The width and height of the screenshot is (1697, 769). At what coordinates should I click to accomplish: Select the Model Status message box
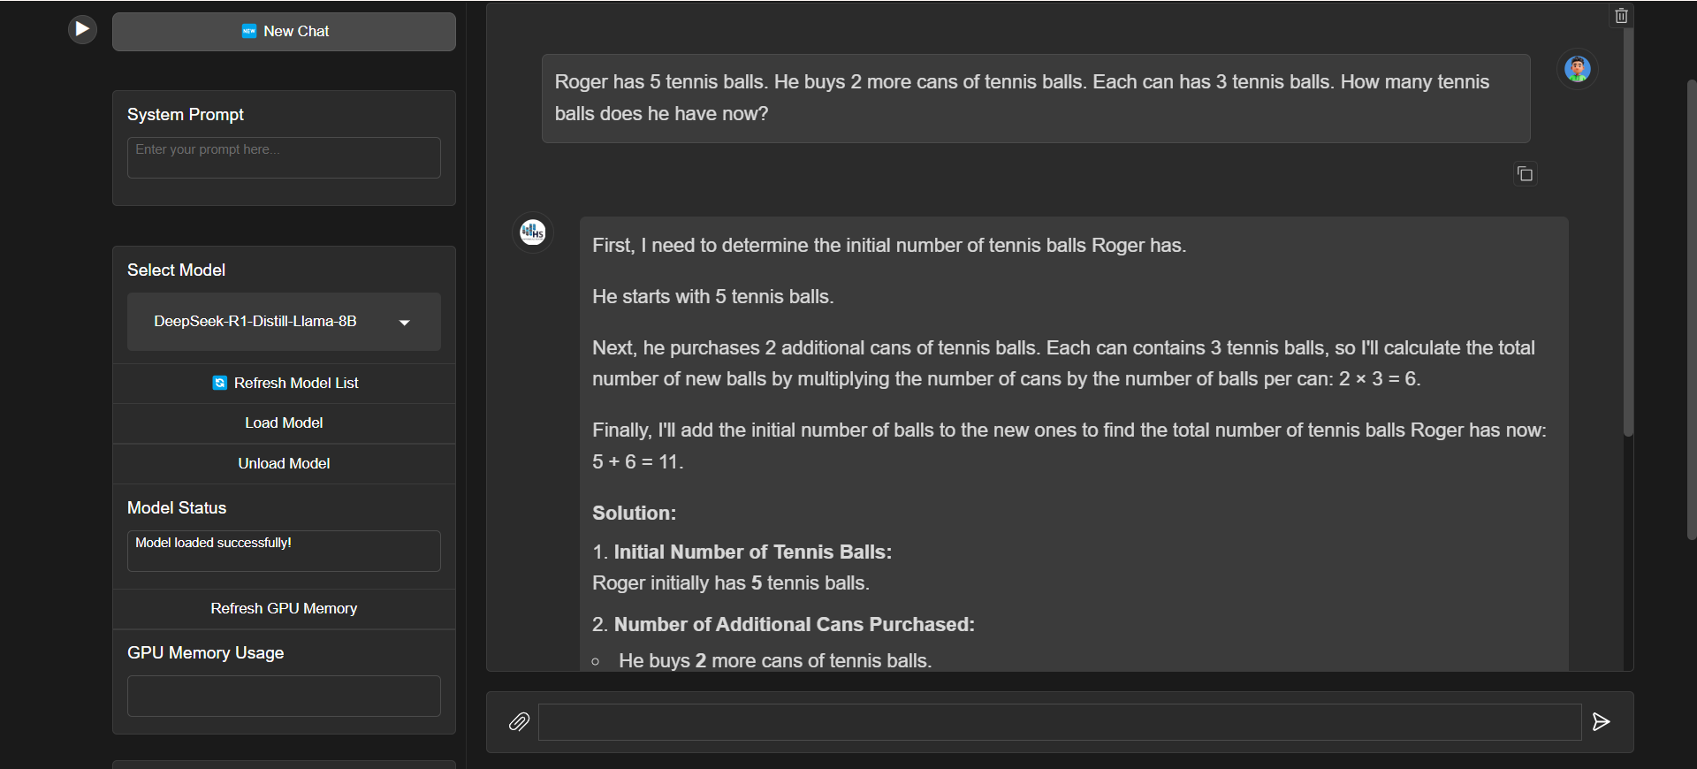coord(283,550)
